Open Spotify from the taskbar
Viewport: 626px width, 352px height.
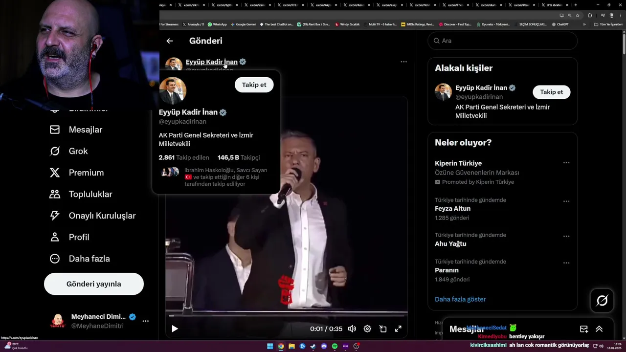(x=335, y=346)
